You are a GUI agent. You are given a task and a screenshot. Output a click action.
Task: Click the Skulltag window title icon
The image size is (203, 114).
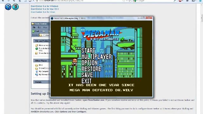coord(52,18)
